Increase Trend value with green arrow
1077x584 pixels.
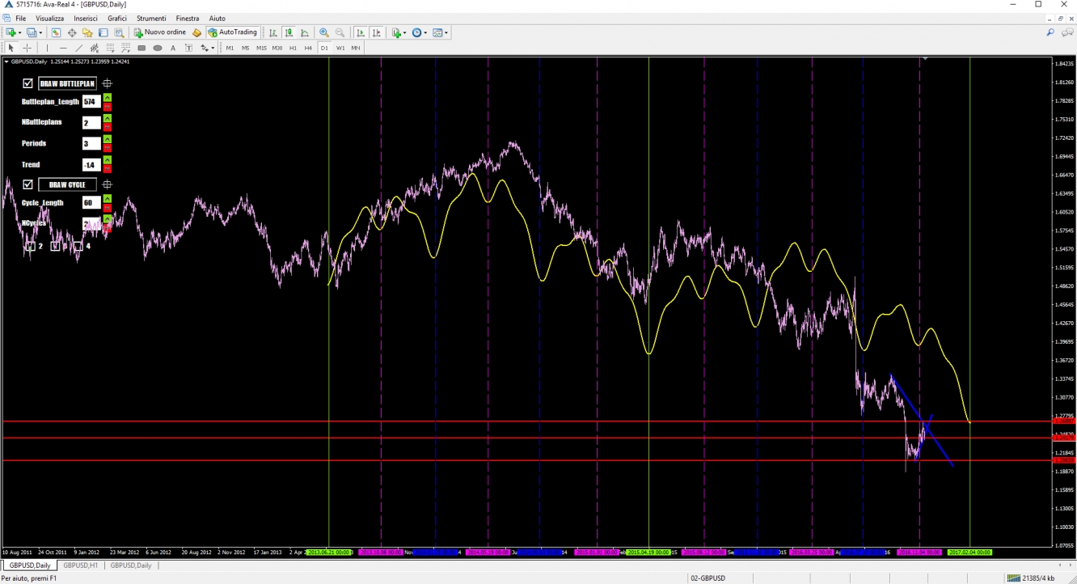click(108, 161)
